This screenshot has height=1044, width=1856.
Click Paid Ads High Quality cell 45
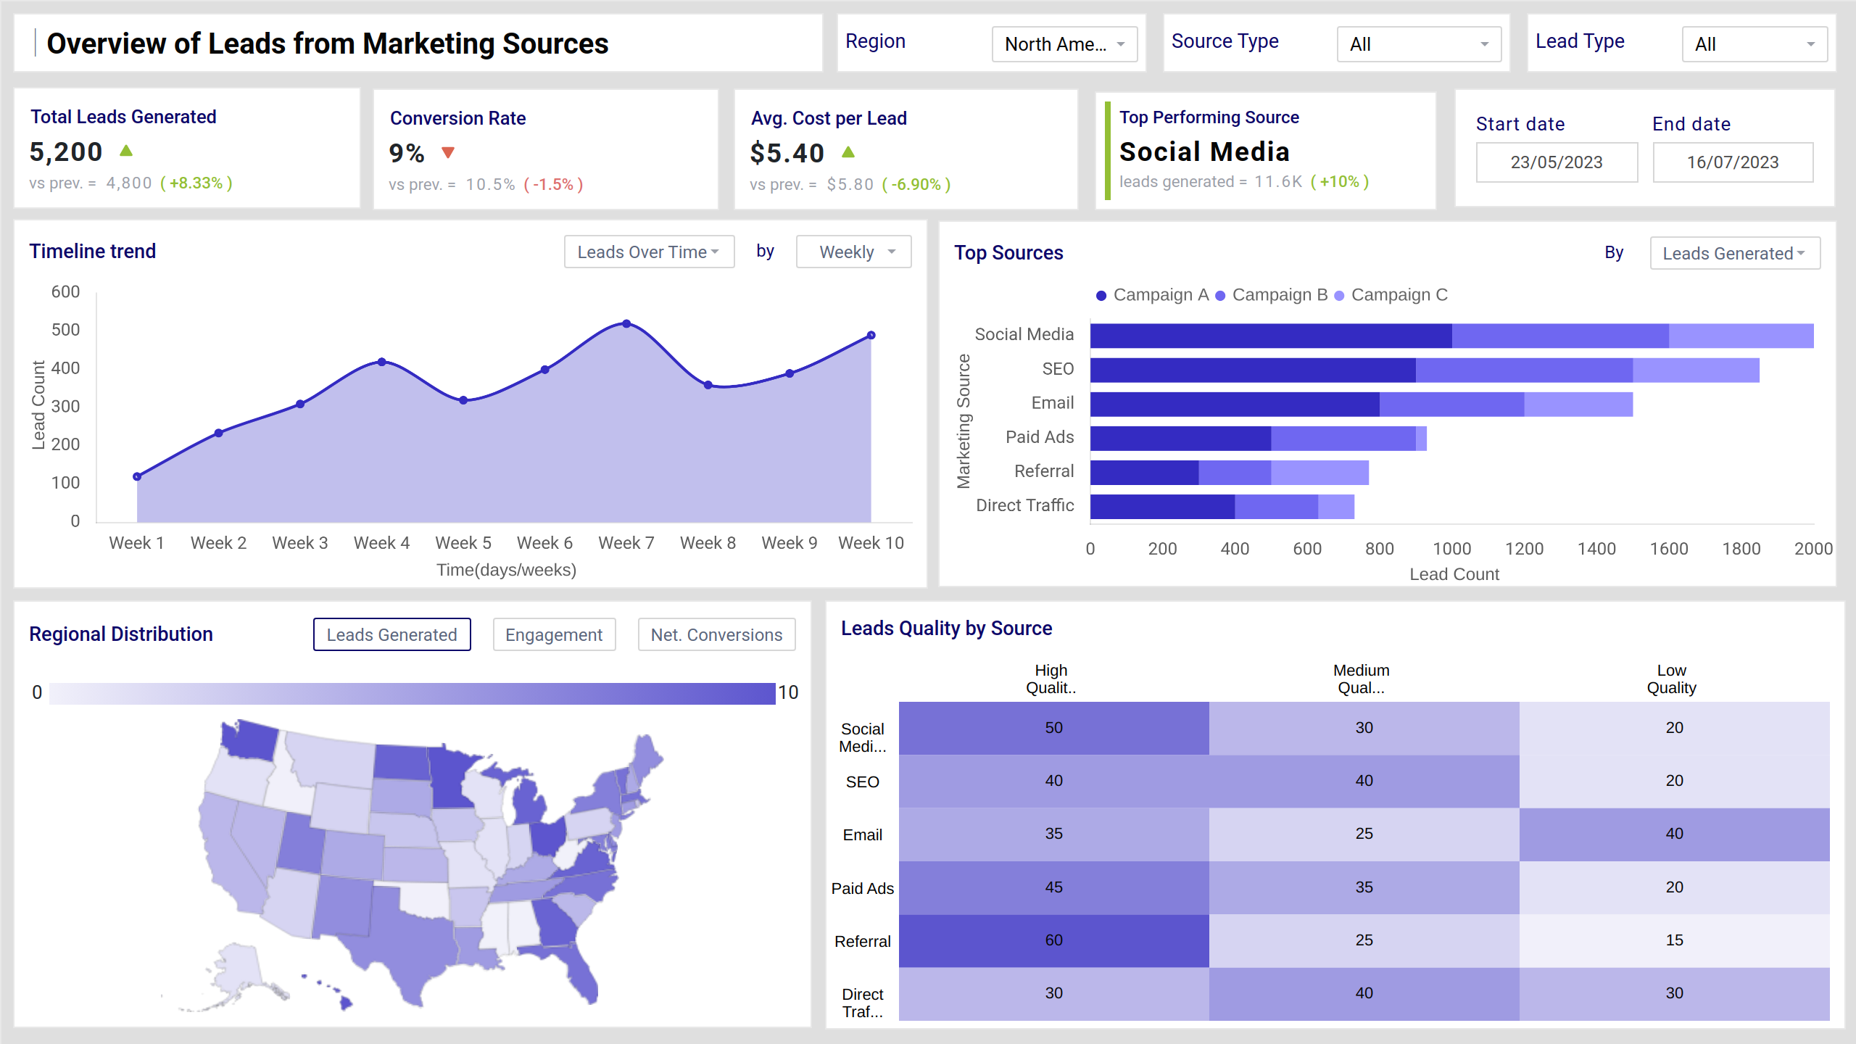point(1053,887)
